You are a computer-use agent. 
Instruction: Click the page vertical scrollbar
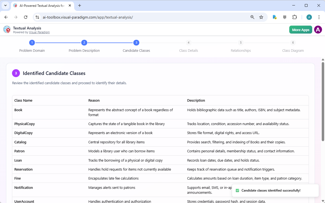click(x=323, y=101)
